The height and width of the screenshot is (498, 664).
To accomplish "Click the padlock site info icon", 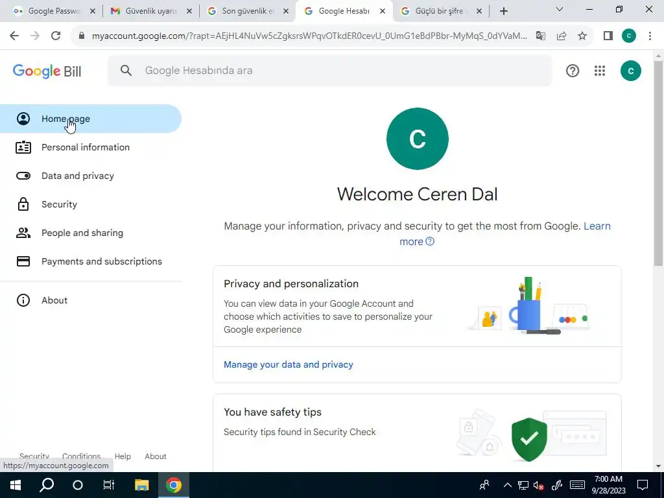I will point(82,36).
